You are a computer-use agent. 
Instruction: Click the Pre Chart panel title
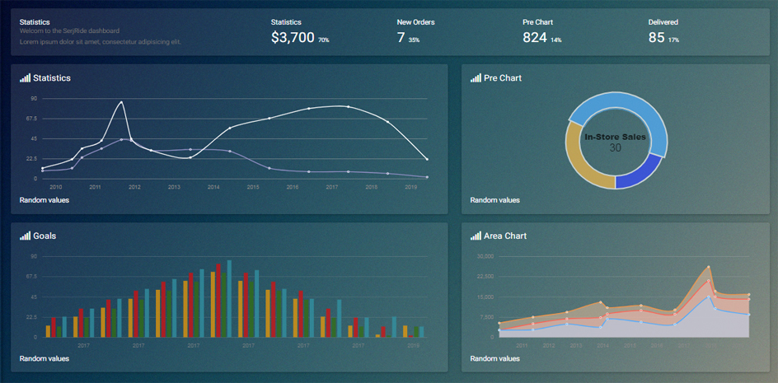(x=503, y=78)
